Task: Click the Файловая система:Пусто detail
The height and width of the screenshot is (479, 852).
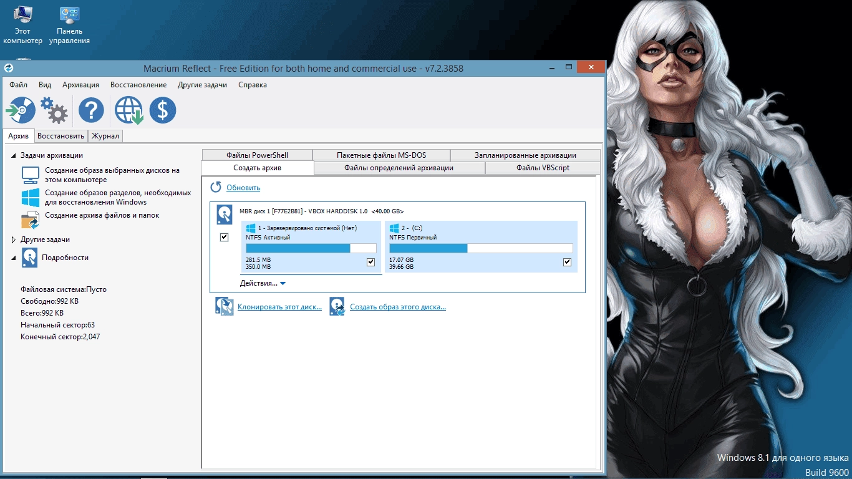Action: (64, 289)
